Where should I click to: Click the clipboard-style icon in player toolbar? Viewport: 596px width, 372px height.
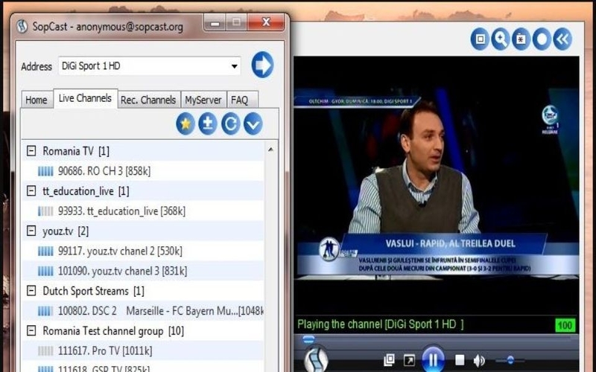[x=521, y=39]
